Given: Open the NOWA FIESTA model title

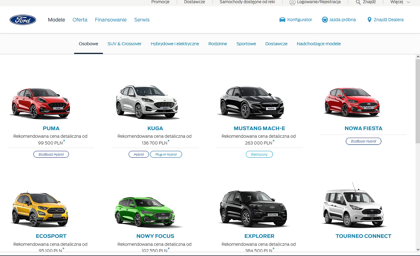Looking at the screenshot, I should point(364,128).
